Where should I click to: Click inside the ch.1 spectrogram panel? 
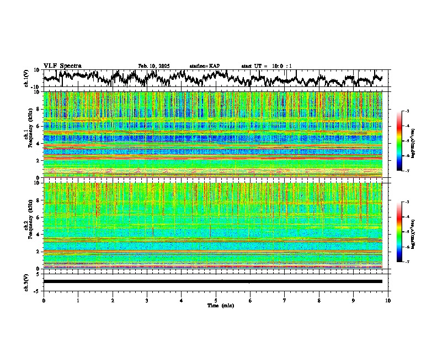click(x=213, y=134)
